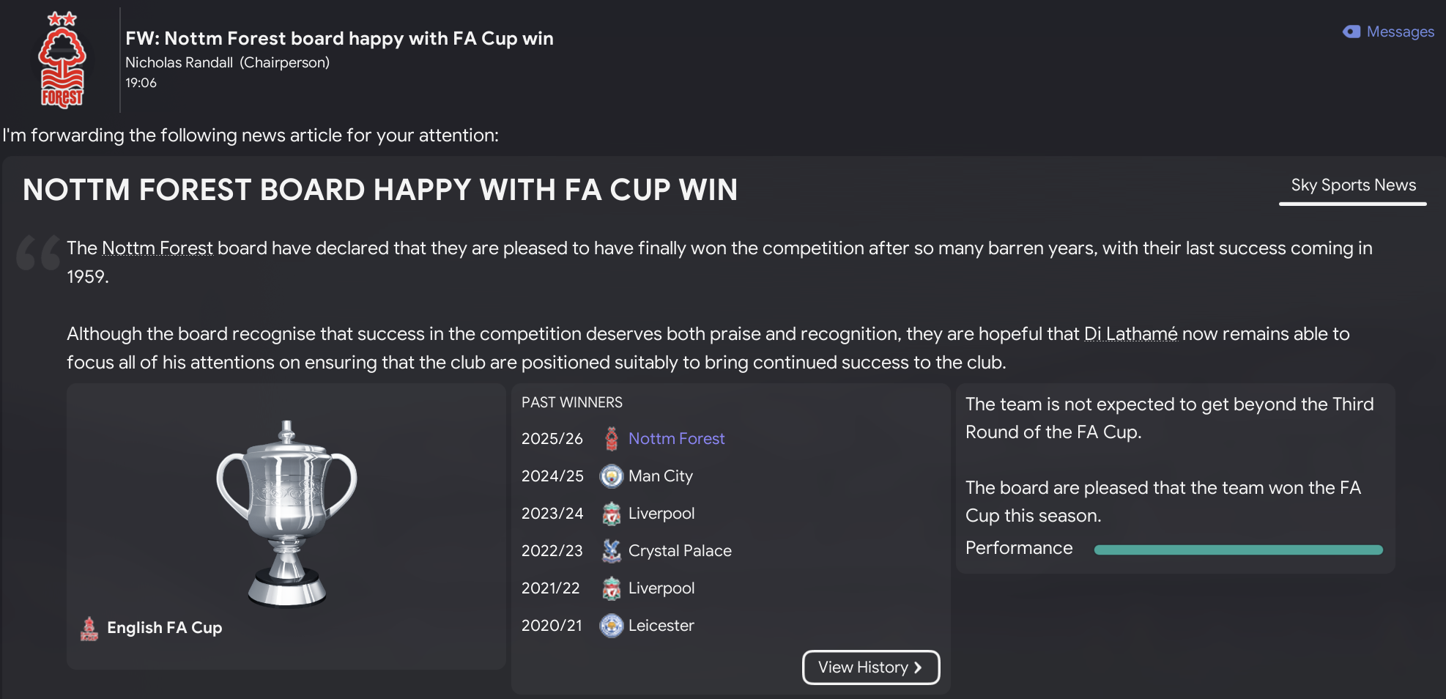Click the Performance progress bar
Screen dimensions: 1446x699
click(x=1238, y=550)
